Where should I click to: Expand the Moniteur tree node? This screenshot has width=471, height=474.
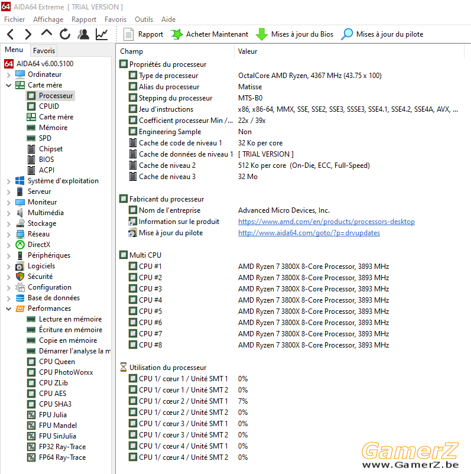pyautogui.click(x=8, y=202)
